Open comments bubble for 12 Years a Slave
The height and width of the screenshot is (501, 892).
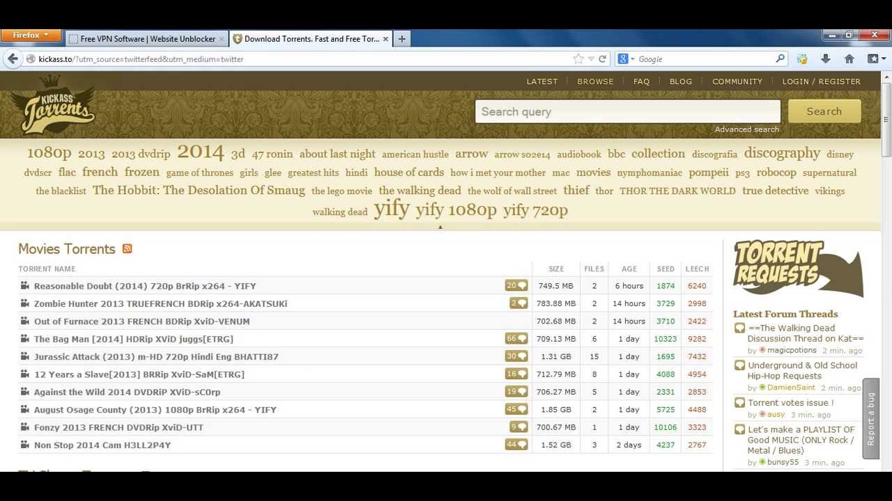coord(516,374)
